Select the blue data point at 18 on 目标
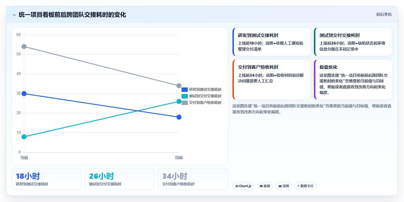Screen dimensions: 404x202 point(179,117)
